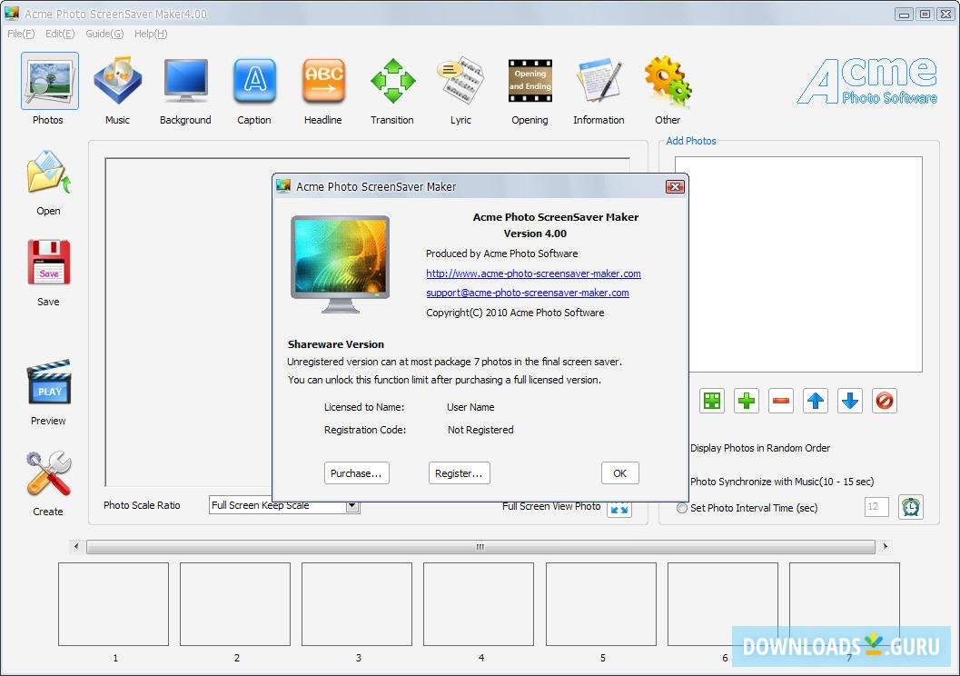This screenshot has height=676, width=960.
Task: Click the 'Not Registered' registration code text
Action: click(480, 431)
